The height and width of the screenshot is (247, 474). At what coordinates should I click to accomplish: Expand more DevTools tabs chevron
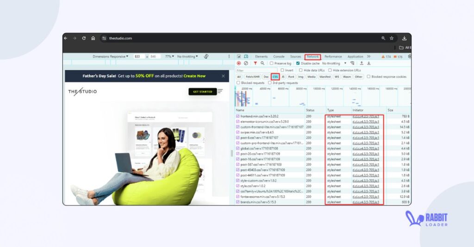coord(368,56)
